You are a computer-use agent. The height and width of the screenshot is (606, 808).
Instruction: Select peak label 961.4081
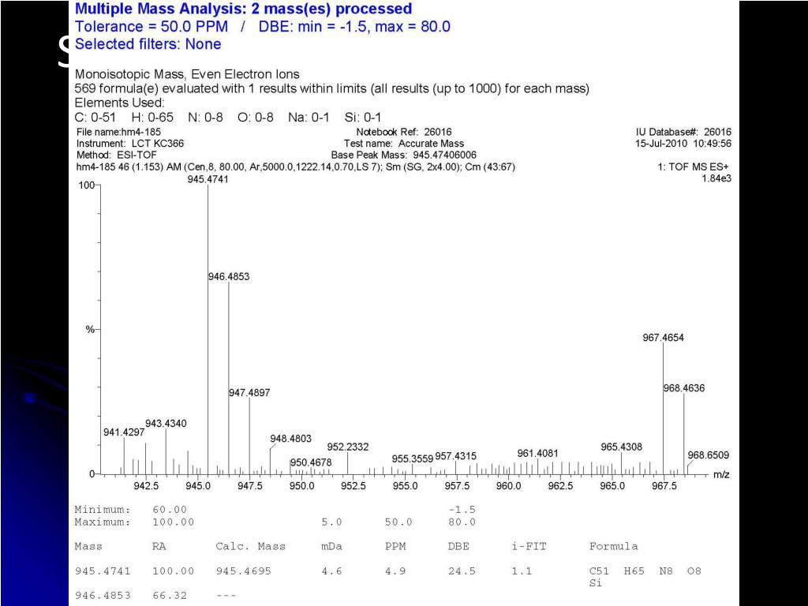(538, 454)
